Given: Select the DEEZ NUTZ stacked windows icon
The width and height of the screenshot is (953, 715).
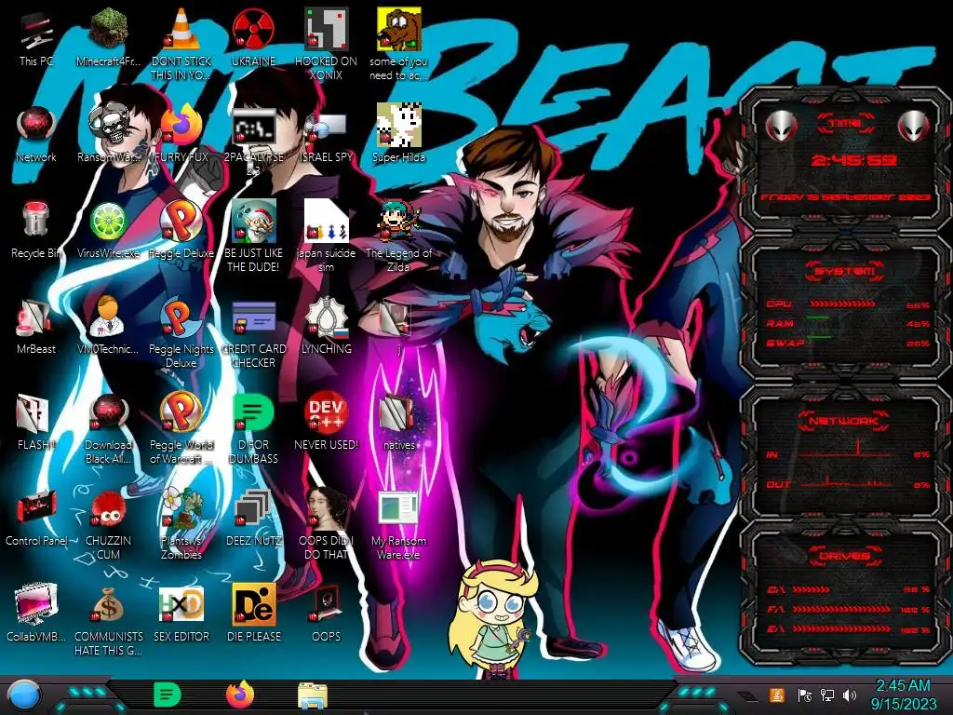Looking at the screenshot, I should (253, 508).
